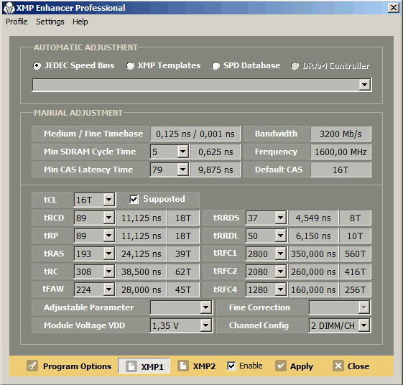The image size is (403, 385).
Task: Open the Profile menu
Action: 17,22
